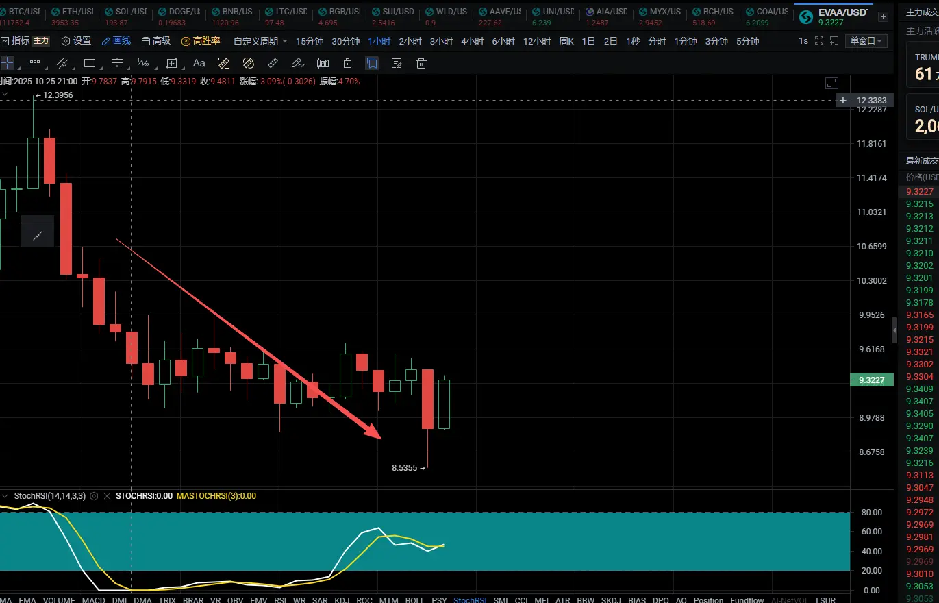Switch to 15分钟 timeframe
The image size is (939, 603).
[310, 41]
